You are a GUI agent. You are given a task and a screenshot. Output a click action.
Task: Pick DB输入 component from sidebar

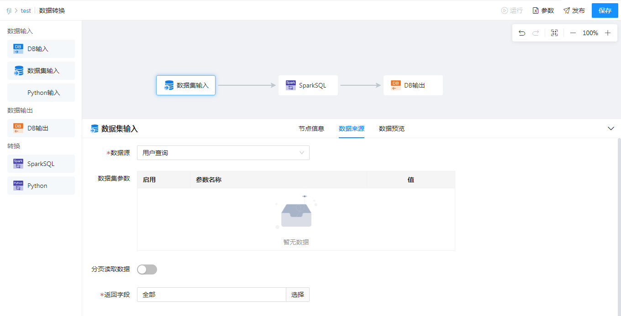[x=41, y=49]
